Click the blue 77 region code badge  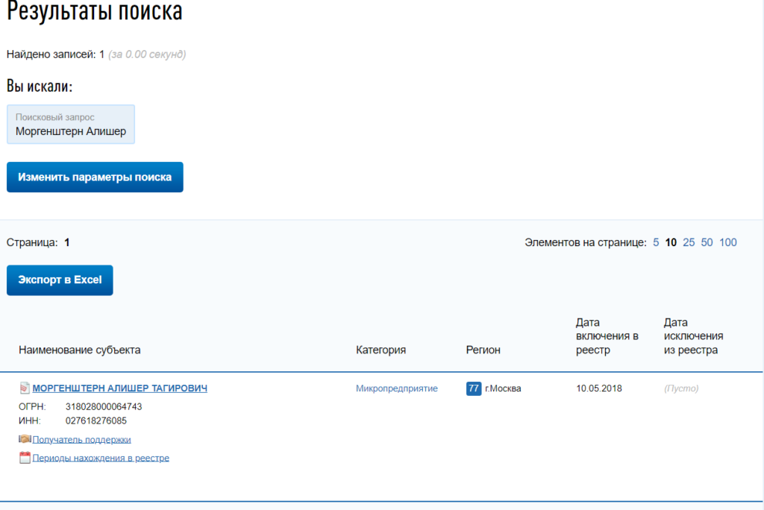coord(474,388)
